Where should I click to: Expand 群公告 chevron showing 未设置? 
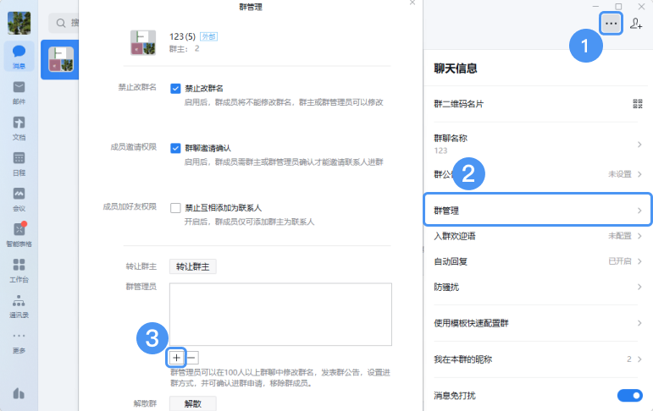click(639, 174)
